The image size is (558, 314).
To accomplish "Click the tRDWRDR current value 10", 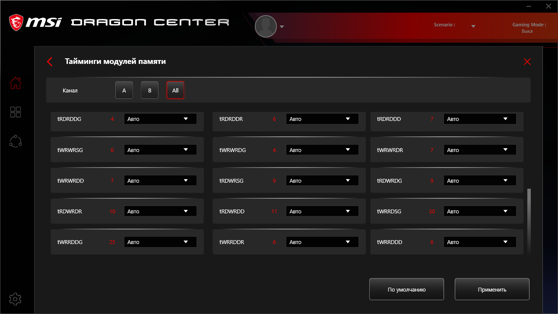I will pyautogui.click(x=112, y=211).
